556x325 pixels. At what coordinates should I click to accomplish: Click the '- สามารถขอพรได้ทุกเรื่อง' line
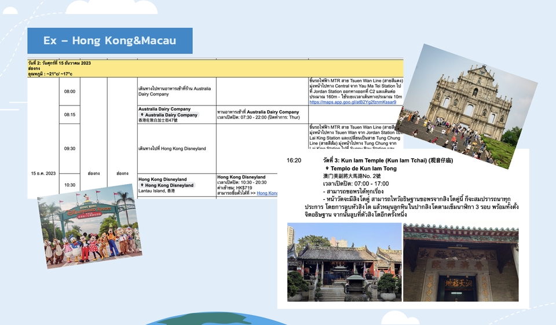[353, 192]
